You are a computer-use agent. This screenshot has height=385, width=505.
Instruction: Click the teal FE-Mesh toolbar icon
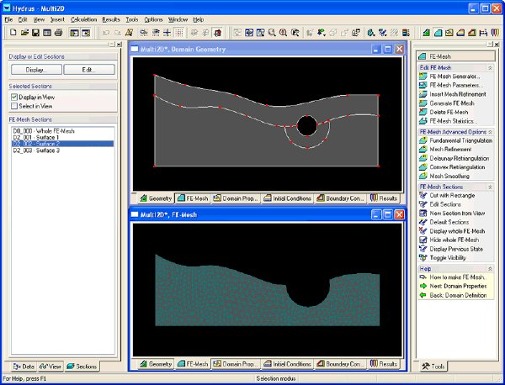[x=438, y=33]
